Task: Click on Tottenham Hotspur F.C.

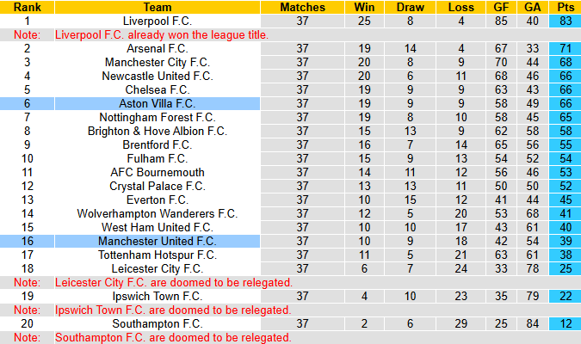Action: 158,255
